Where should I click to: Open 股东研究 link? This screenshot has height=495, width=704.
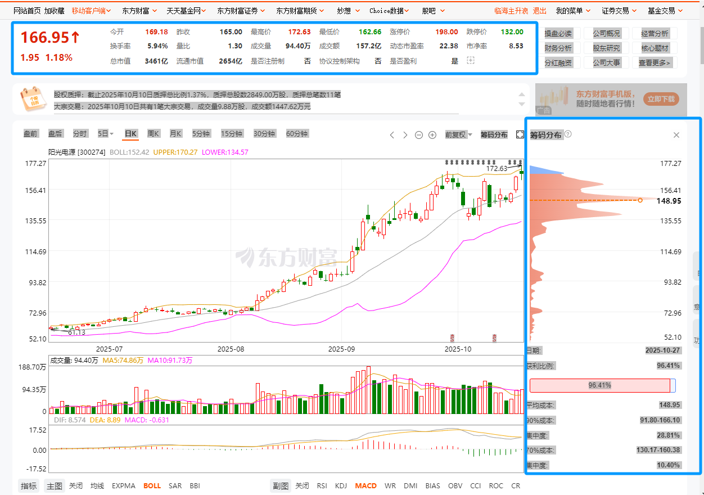(607, 48)
